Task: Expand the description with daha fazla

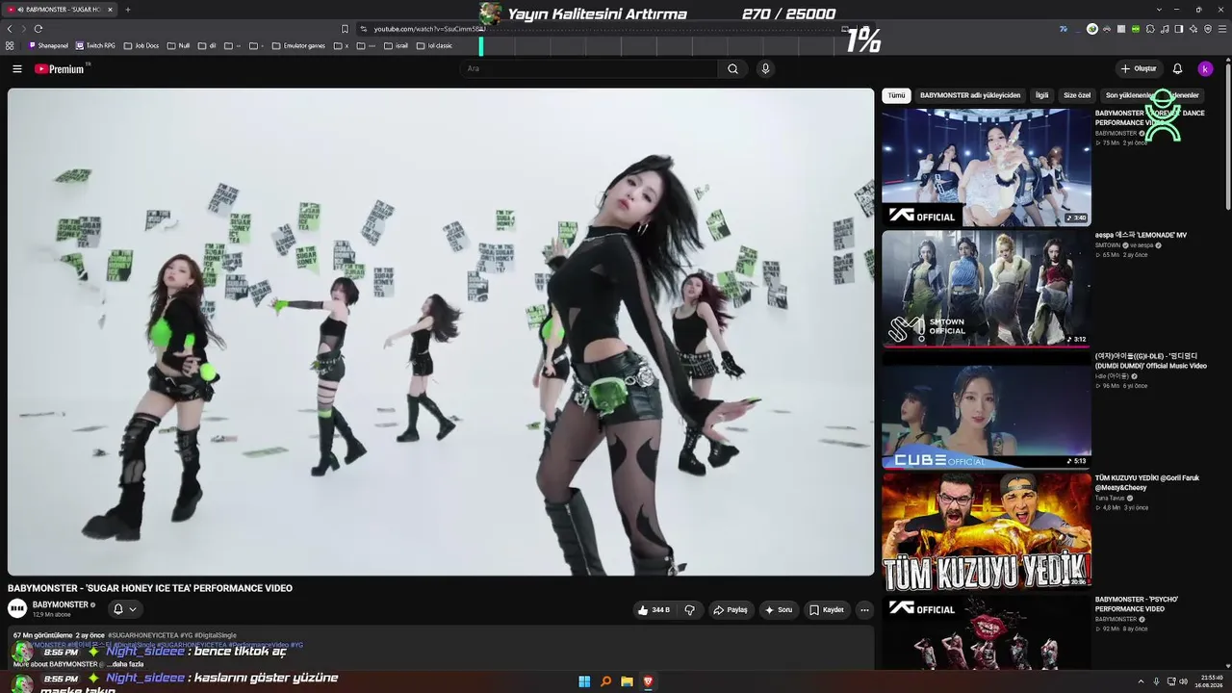Action: coord(125,664)
